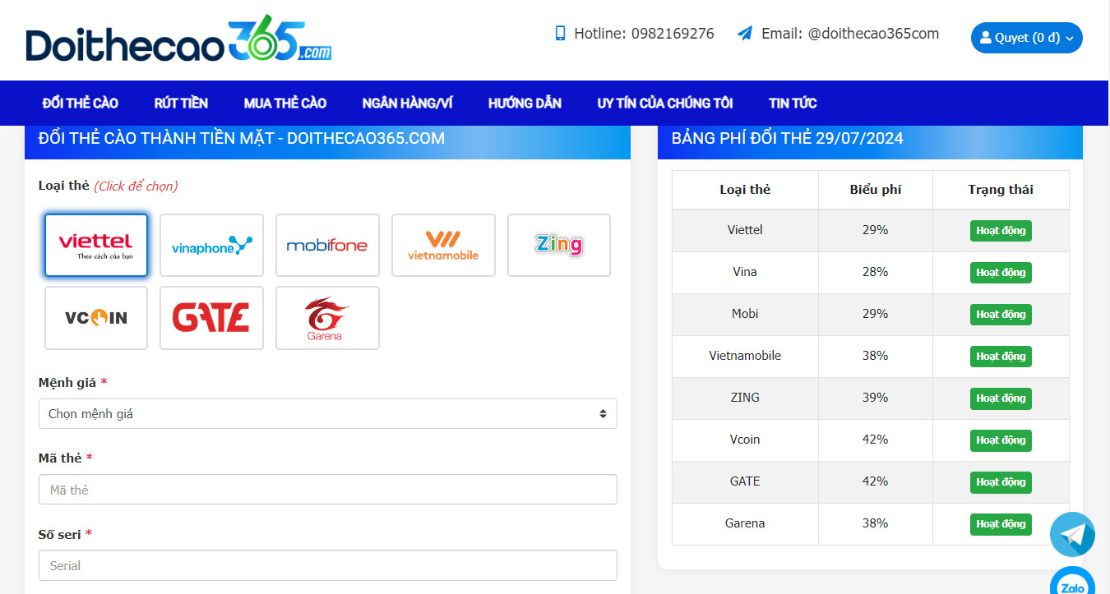Click the Hotline number 0982169276
Viewport: 1110px width, 594px height.
click(x=673, y=34)
